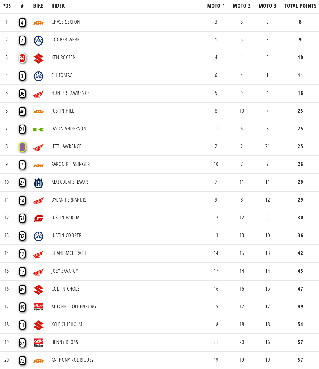The width and height of the screenshot is (319, 369).
Task: Click Anthony Rodriguez's total points value 57
Action: (x=300, y=360)
